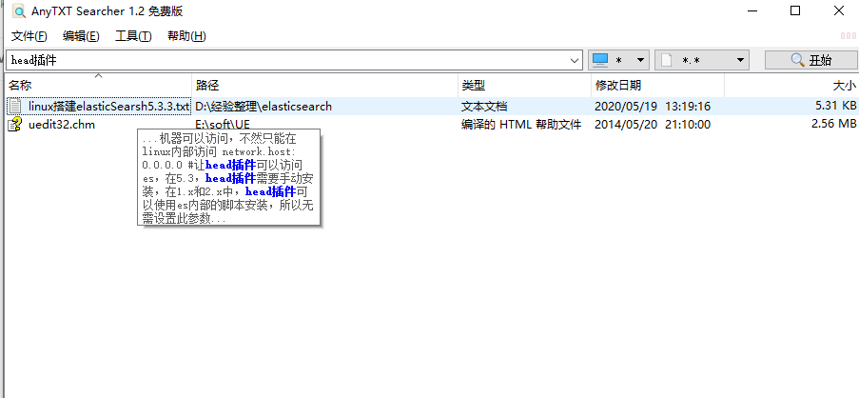Open the 文件(F) menu
Screen dimensions: 859x398
[29, 36]
